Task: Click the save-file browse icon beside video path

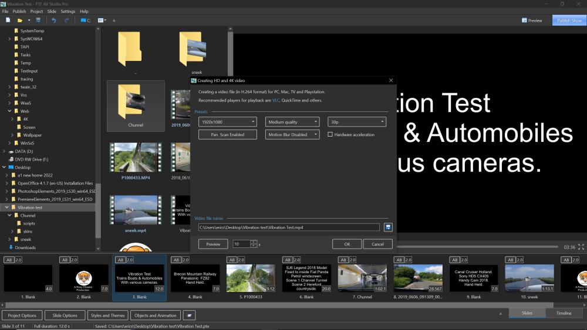Action: coord(388,227)
